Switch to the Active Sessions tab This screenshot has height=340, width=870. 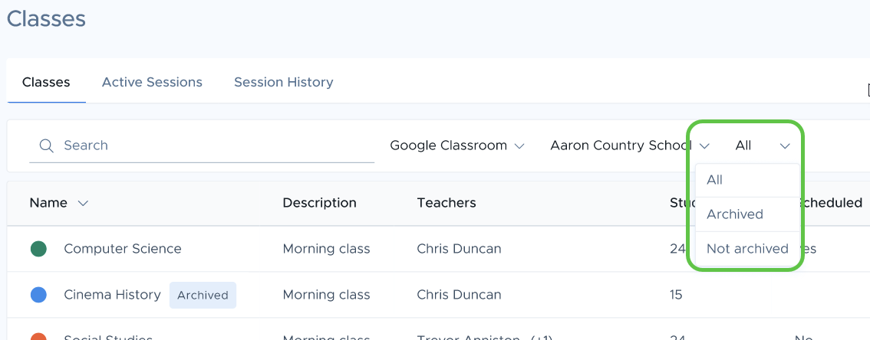[x=152, y=83]
